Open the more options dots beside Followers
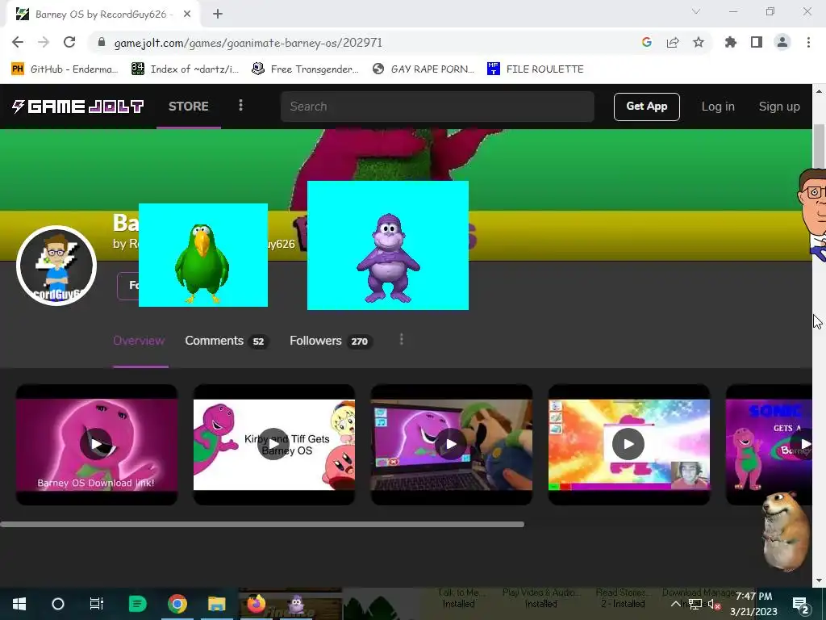 point(402,340)
